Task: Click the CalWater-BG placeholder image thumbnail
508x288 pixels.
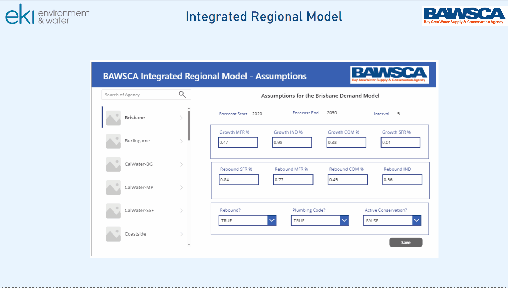Action: (x=113, y=164)
